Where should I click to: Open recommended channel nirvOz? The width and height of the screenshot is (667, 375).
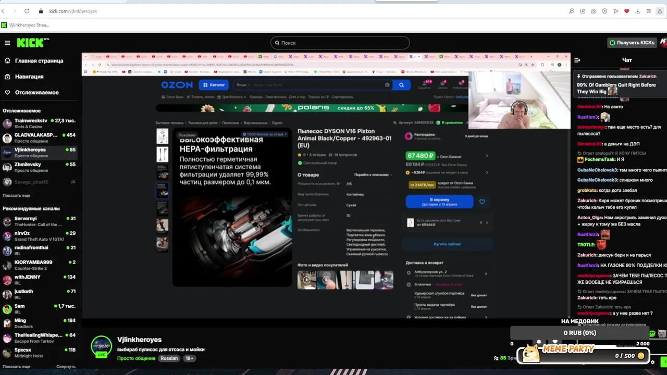(40, 236)
